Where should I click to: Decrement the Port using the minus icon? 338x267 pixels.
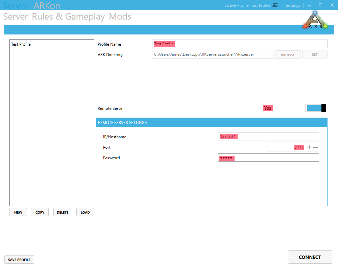315,147
